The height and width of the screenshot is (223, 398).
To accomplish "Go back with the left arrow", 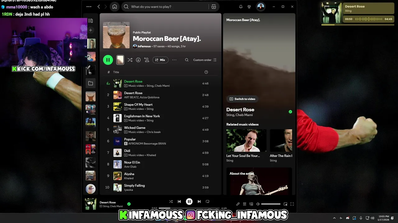I will 99,7.
